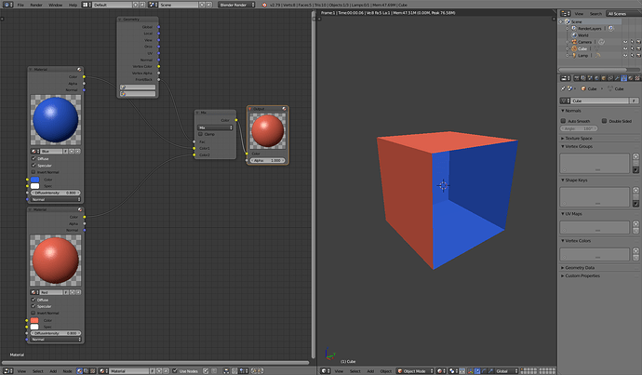Enable the Auto Smooth checkbox
The image size is (642, 375).
564,121
